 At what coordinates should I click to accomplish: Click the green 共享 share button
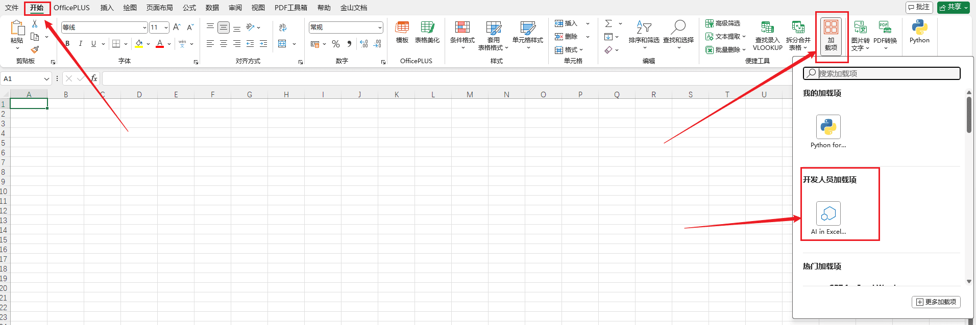[953, 7]
